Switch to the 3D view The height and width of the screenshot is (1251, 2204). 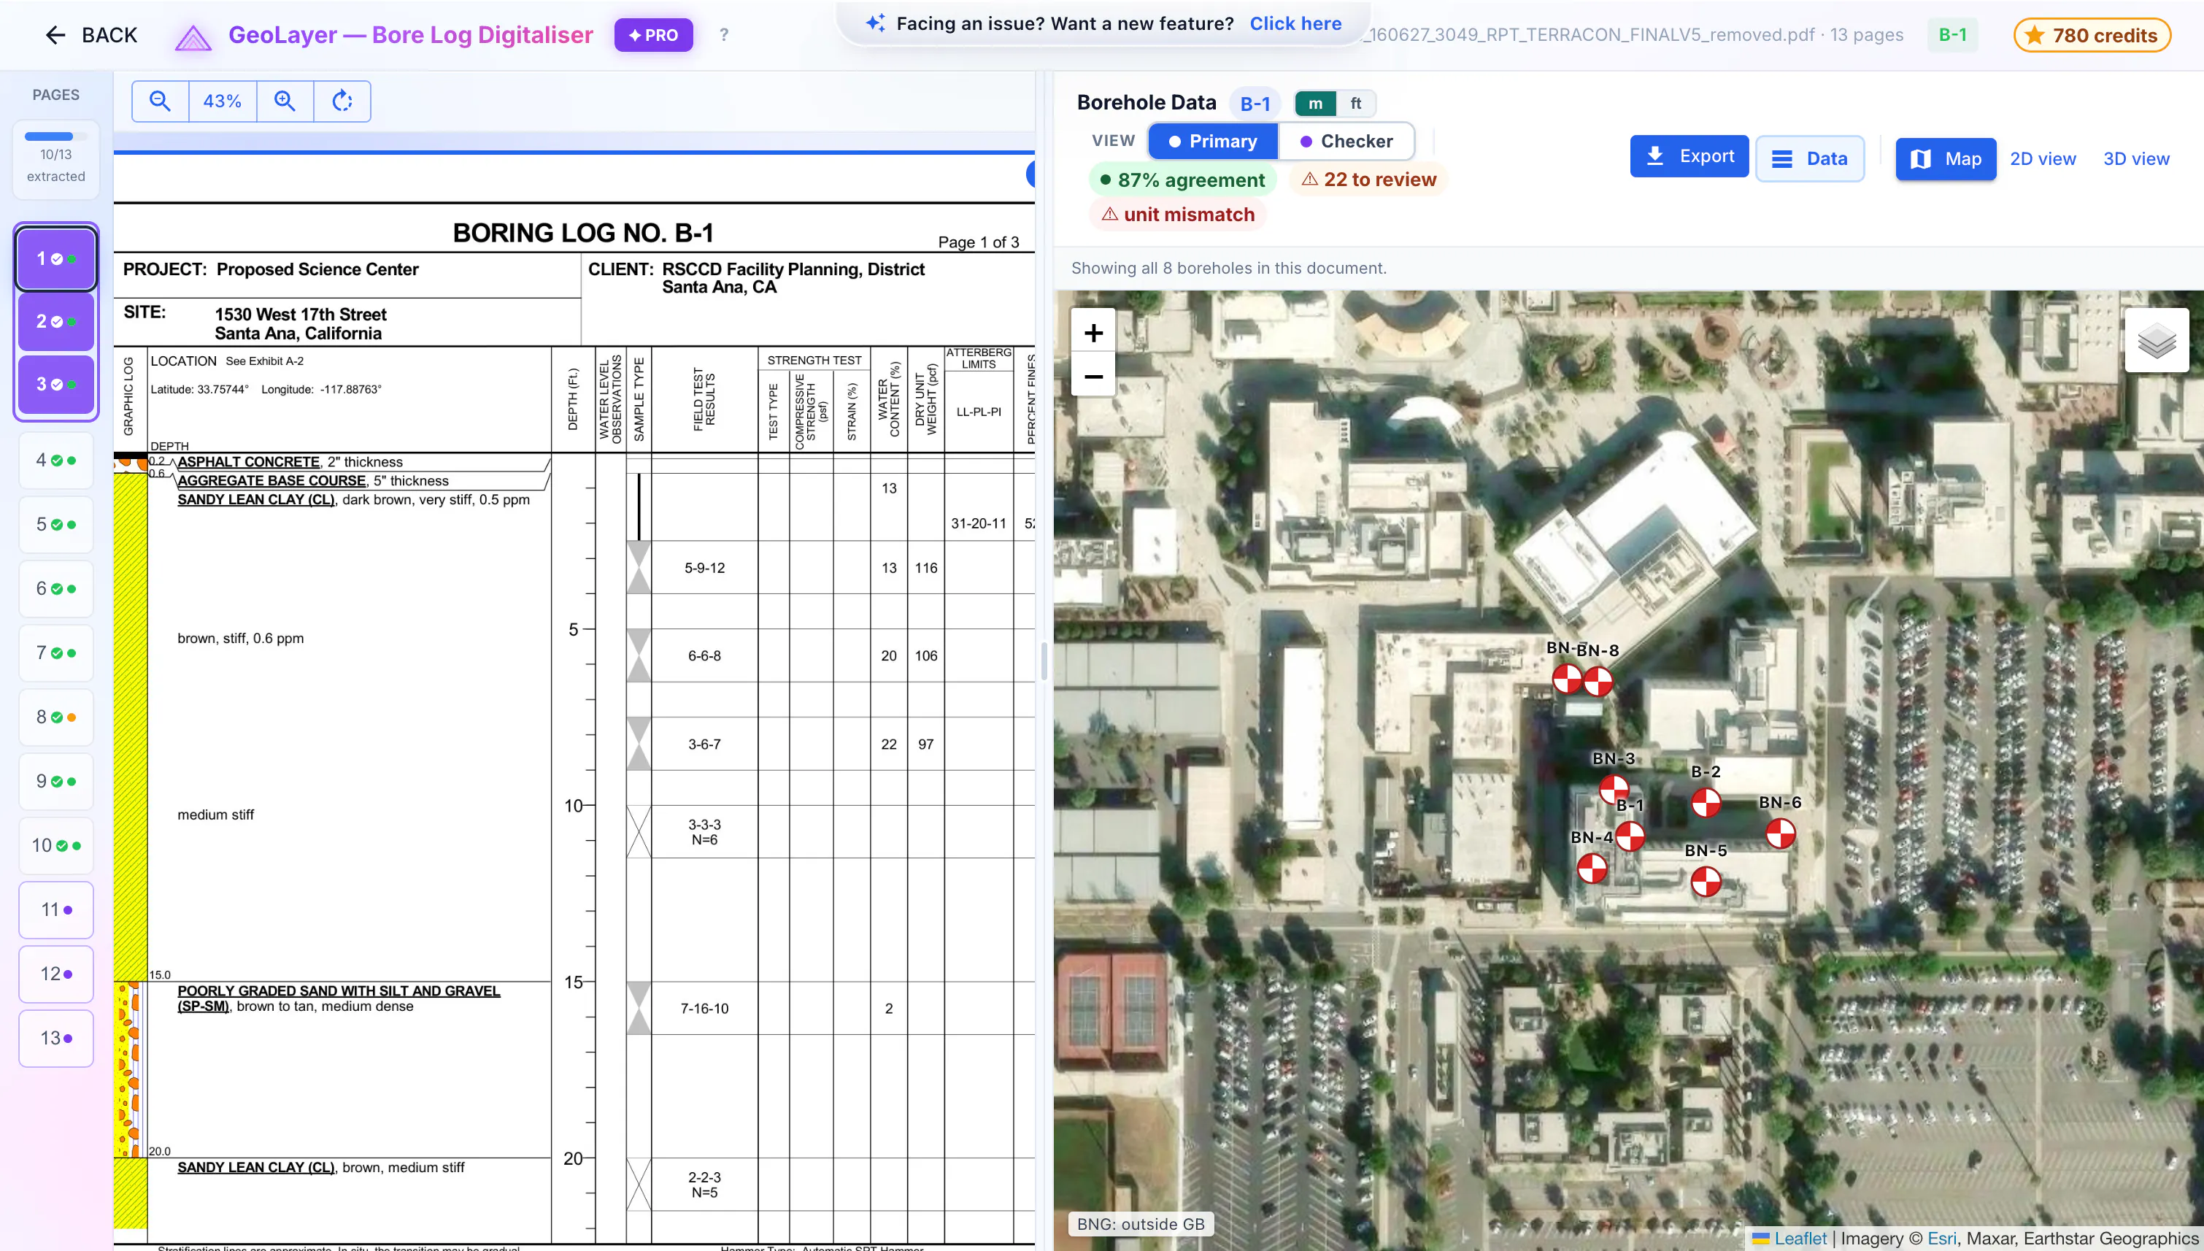2136,159
